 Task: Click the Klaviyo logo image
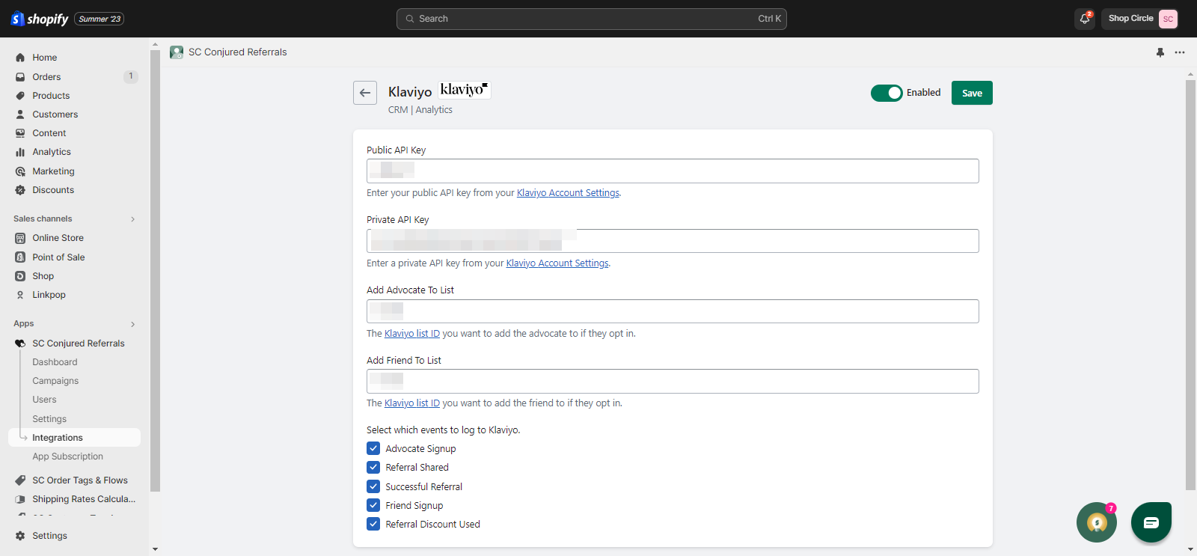click(x=465, y=90)
